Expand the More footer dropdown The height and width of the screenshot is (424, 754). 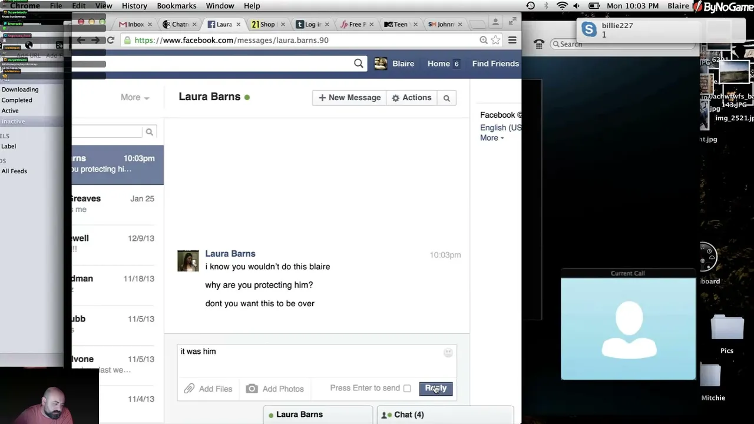click(x=492, y=138)
